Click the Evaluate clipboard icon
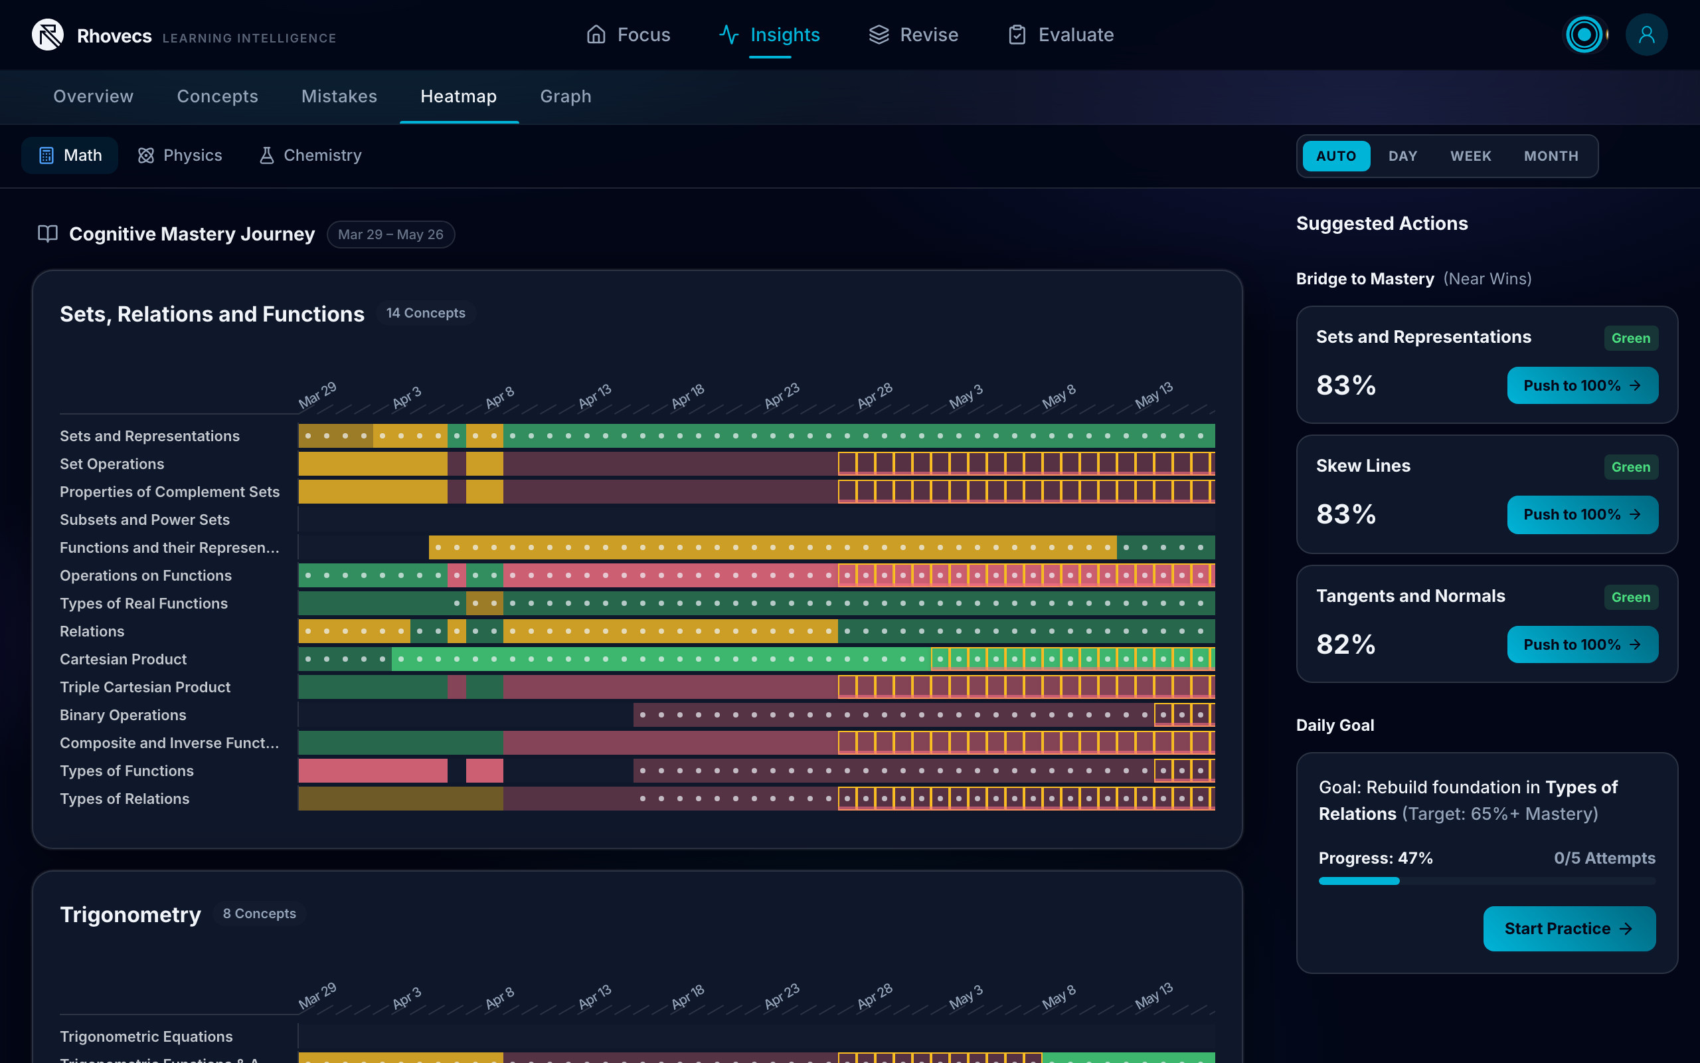1700x1063 pixels. coord(1017,35)
